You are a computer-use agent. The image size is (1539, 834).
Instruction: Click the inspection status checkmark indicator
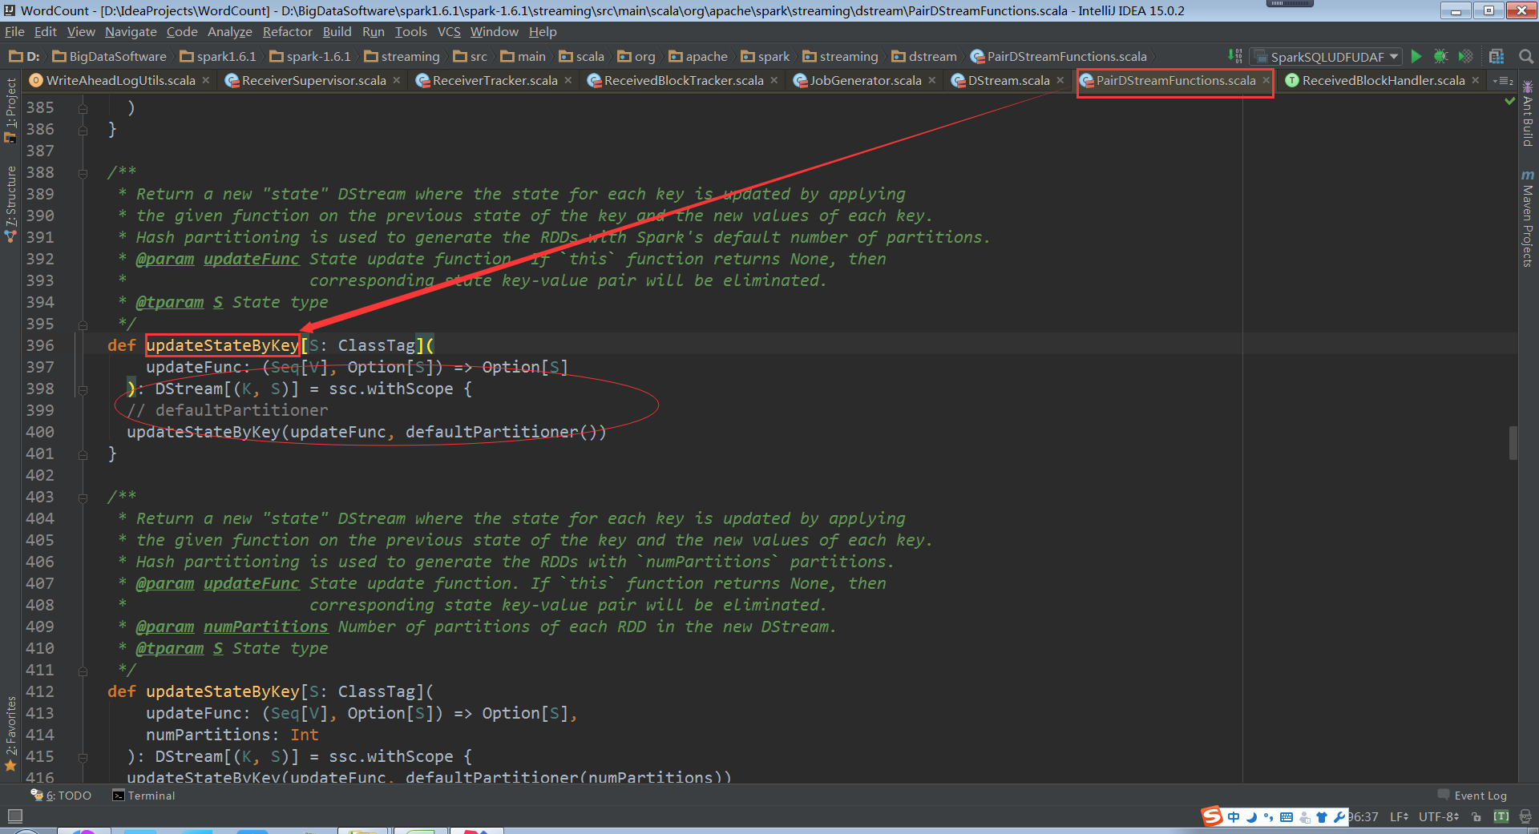1510,101
